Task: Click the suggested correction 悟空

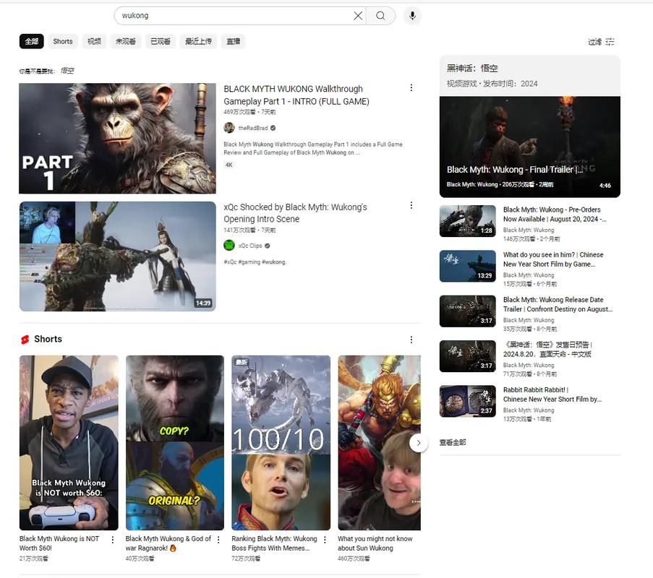Action: (x=67, y=71)
